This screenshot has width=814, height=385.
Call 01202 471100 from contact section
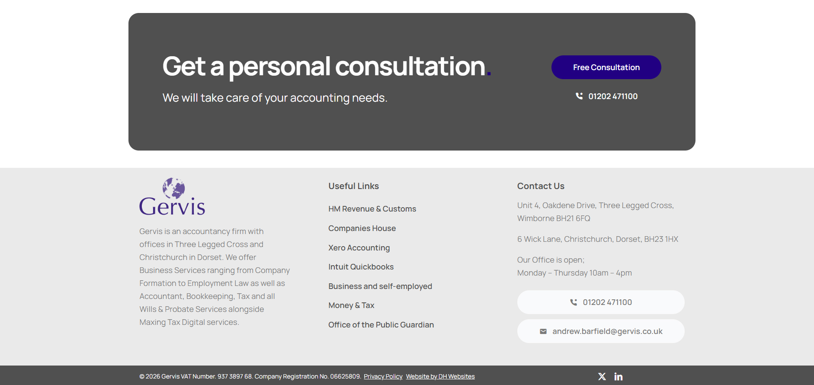pos(607,302)
